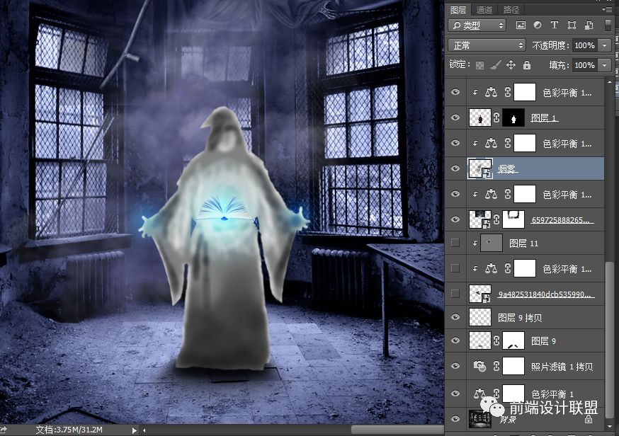Lock image pixels brush icon
Viewport: 619px width, 436px height.
point(496,65)
